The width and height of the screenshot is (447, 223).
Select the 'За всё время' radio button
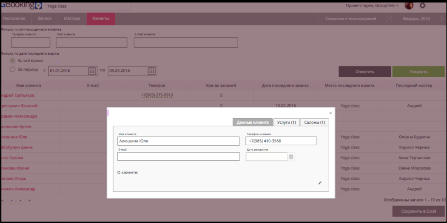[12, 61]
